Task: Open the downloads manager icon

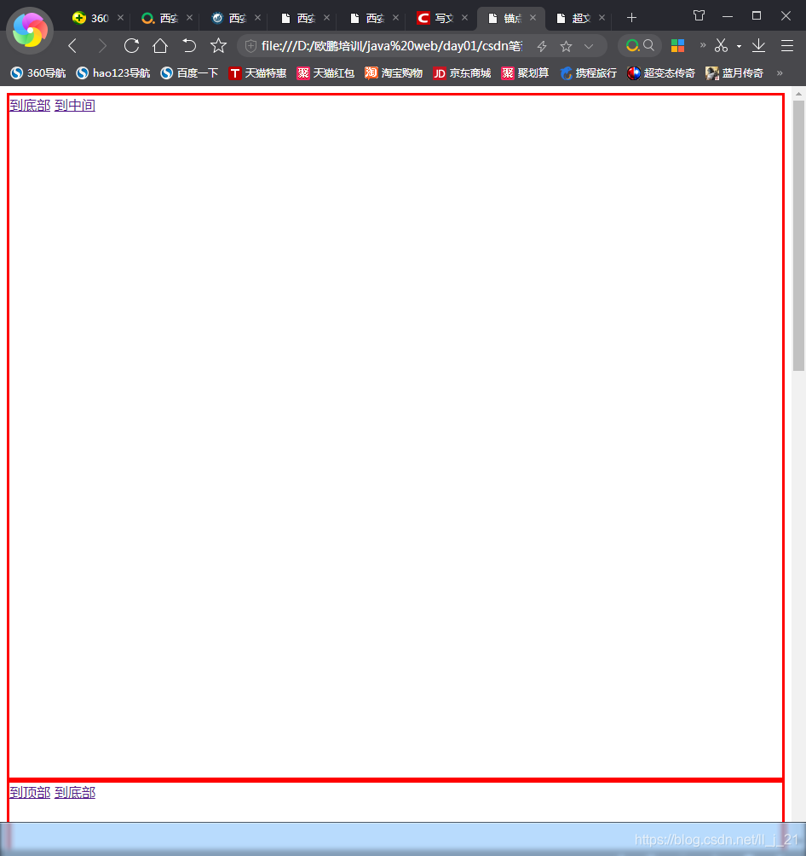Action: (x=758, y=46)
